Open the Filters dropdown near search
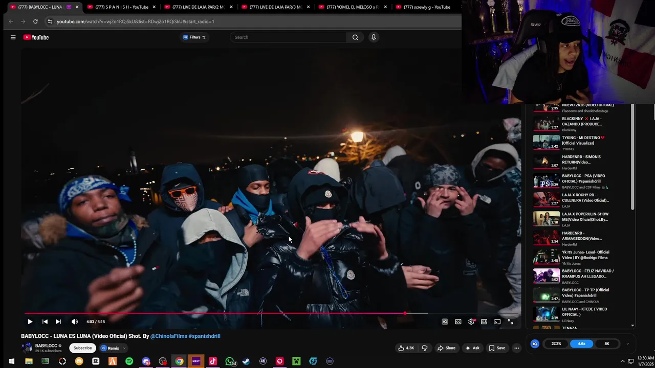 pos(194,37)
